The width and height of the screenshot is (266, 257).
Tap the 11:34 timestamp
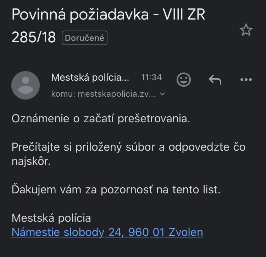(x=151, y=77)
